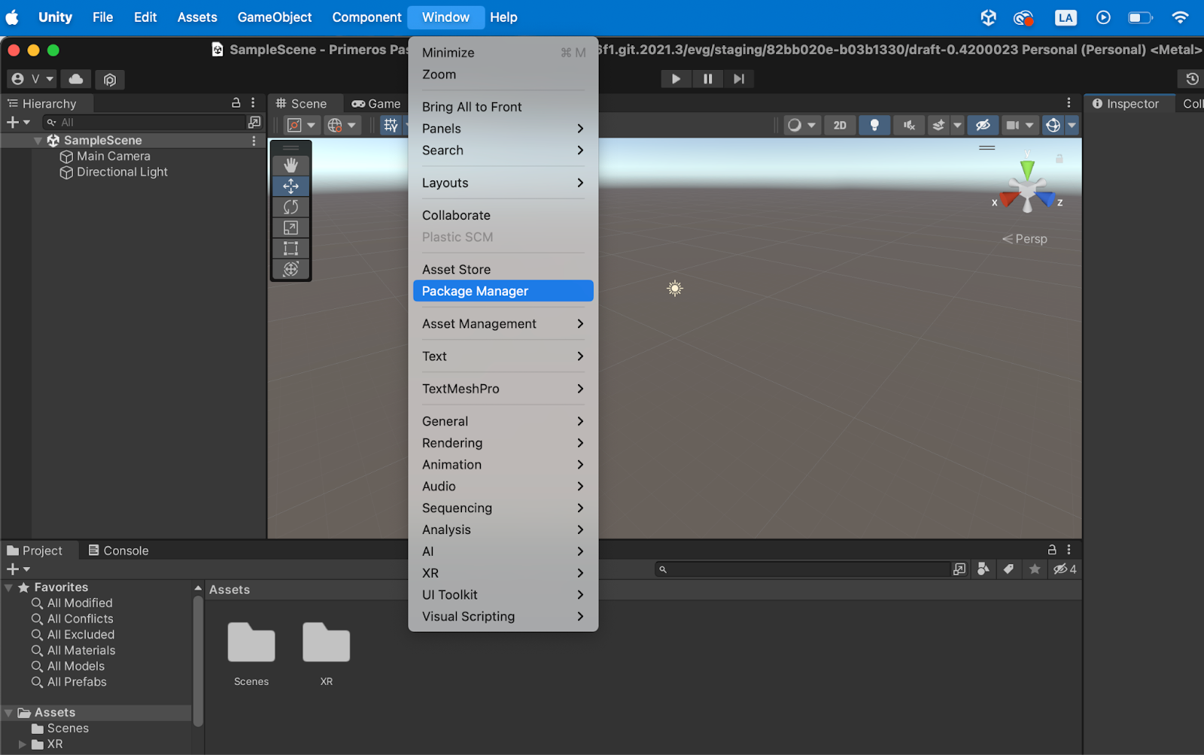Expand the XR folder in Project tree
Screen dimensions: 1204x755
tap(23, 744)
